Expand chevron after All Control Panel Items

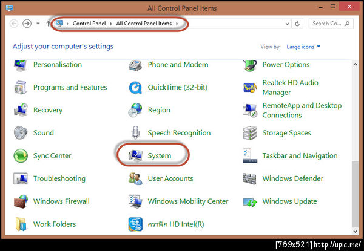point(177,24)
